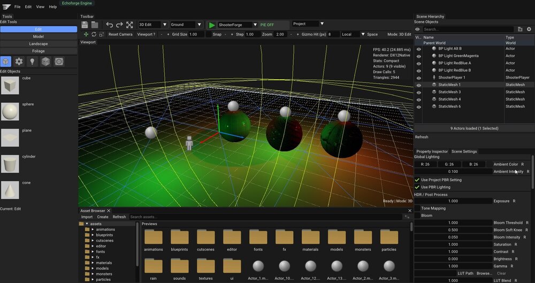The image size is (535, 283).
Task: Click the redo arrow icon
Action: click(119, 25)
